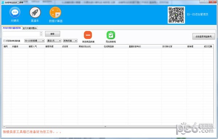Enable the 仅获取单词数据 checkbox

(4, 41)
